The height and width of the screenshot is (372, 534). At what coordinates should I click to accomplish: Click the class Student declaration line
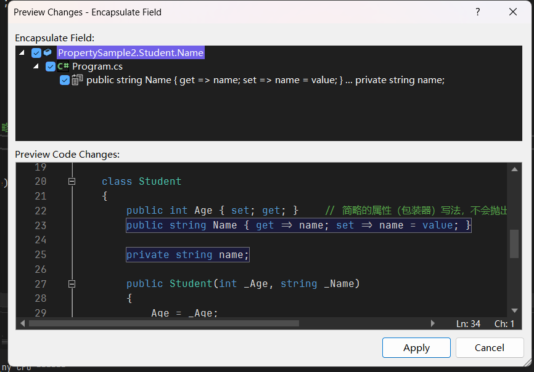pyautogui.click(x=141, y=182)
